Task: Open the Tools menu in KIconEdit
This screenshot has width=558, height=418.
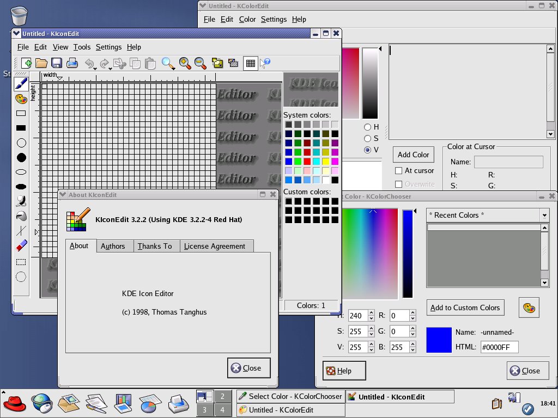Action: point(82,47)
